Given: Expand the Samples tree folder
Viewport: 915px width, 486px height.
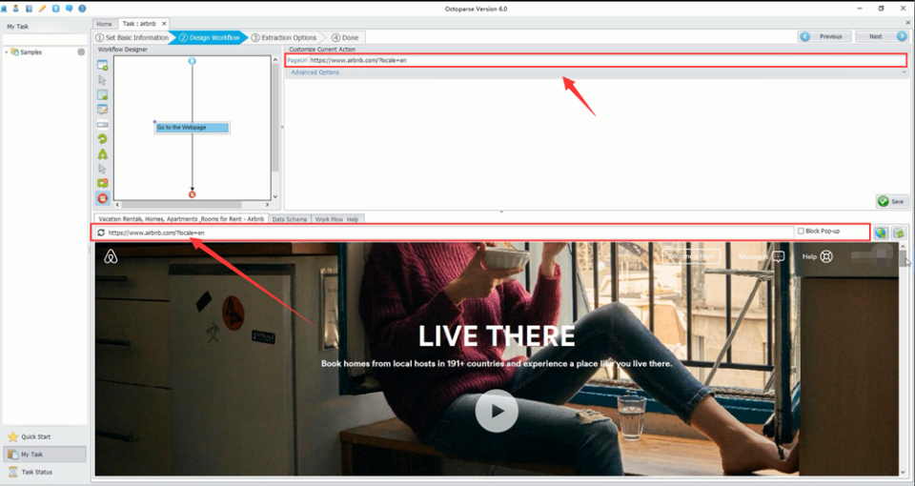Looking at the screenshot, I should pyautogui.click(x=7, y=52).
